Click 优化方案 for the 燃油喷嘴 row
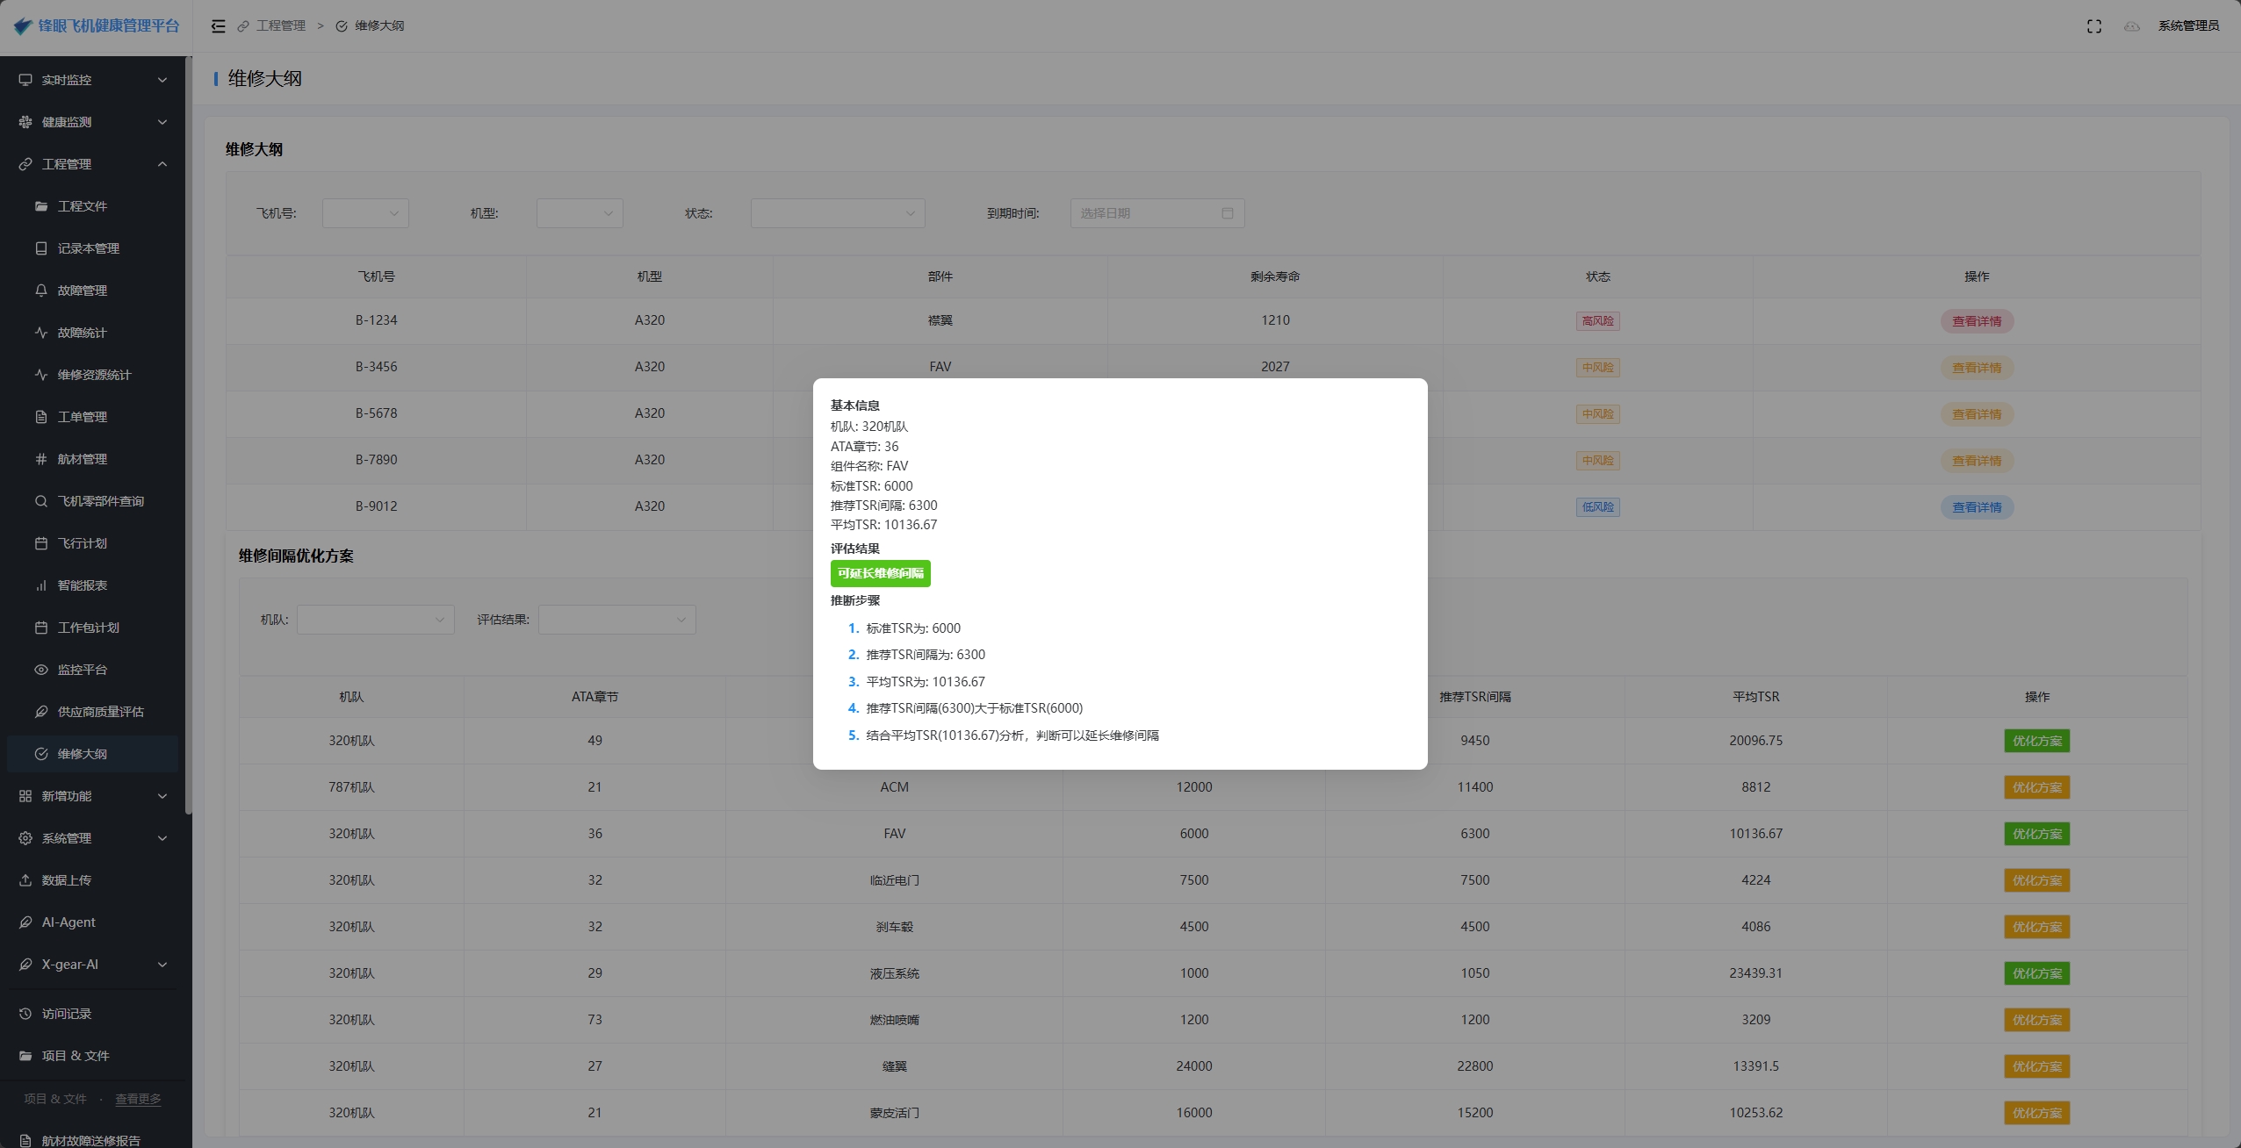This screenshot has height=1148, width=2241. pos(2037,1020)
